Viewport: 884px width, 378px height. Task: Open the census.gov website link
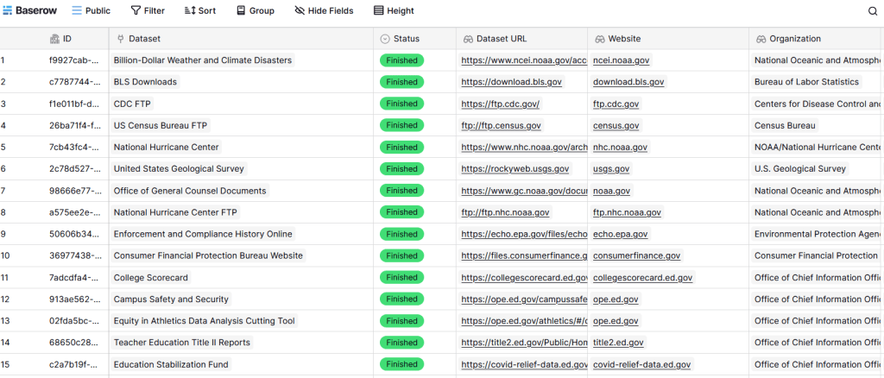point(616,125)
